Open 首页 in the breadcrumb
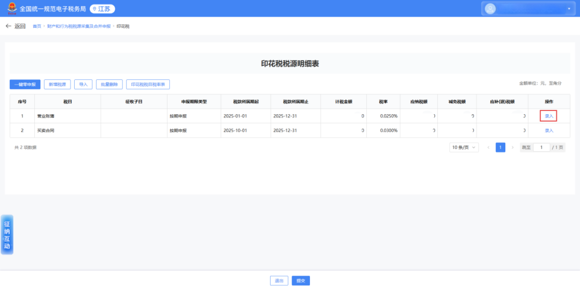Image resolution: width=580 pixels, height=290 pixels. [37, 26]
